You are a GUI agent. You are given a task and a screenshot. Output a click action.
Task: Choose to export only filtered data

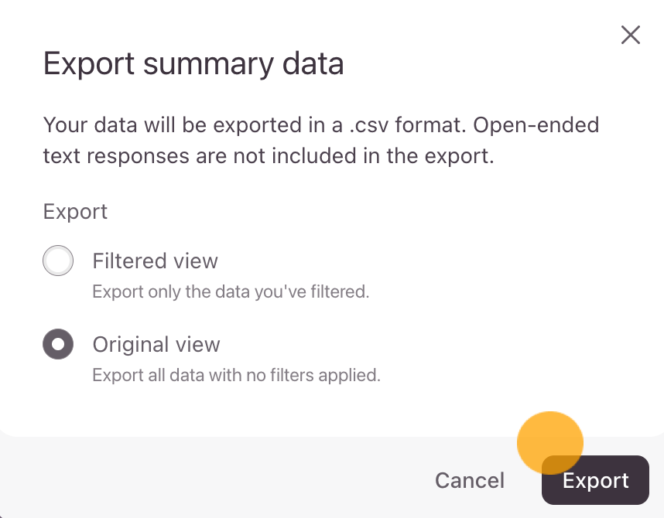coord(58,261)
